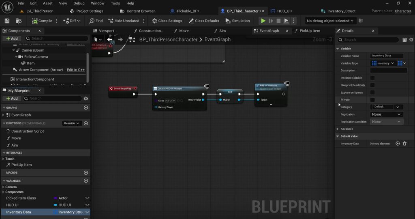Image resolution: width=415 pixels, height=219 pixels.
Task: Enable Instance Editable checkbox
Action: (x=372, y=78)
